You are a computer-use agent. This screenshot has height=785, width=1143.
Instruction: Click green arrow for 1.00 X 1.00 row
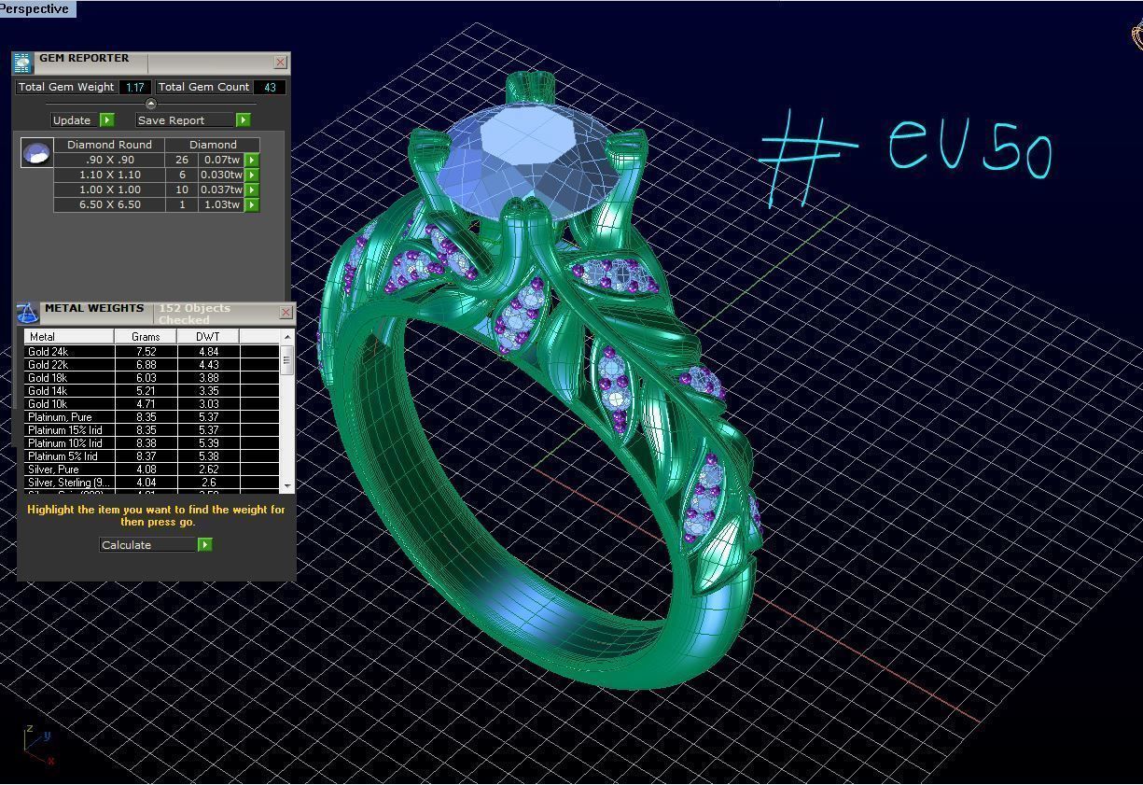[x=252, y=189]
